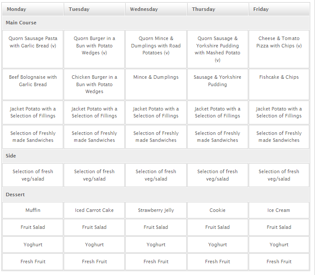
Task: Select the Muffin dessert cell
Action: pyautogui.click(x=33, y=210)
